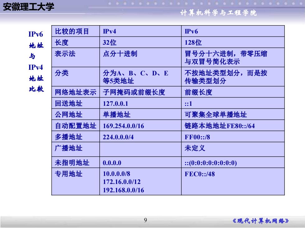
Task: Click the ::(0:0:0:0:0:0:0:0) cell
Action: (233, 162)
